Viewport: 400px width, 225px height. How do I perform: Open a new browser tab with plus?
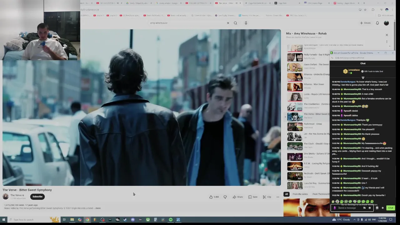point(364,3)
